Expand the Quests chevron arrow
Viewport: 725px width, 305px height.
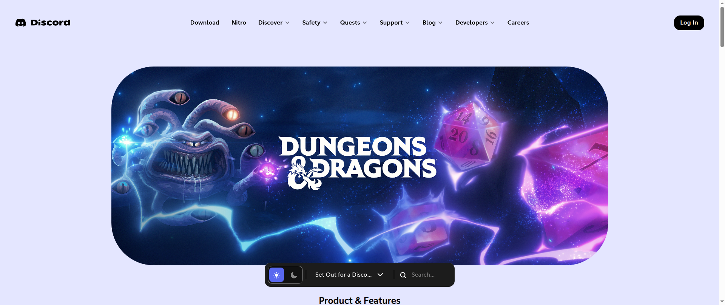tap(365, 23)
